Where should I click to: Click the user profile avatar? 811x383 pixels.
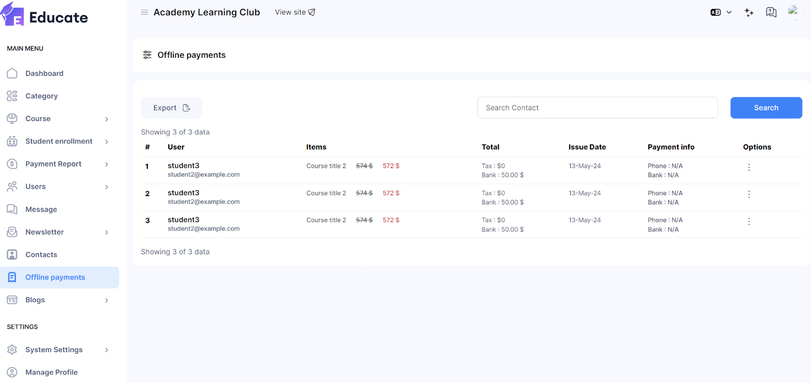(x=793, y=11)
